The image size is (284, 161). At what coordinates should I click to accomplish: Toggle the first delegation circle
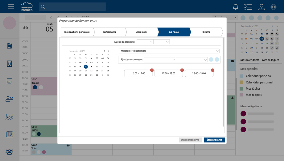pyautogui.click(x=243, y=114)
